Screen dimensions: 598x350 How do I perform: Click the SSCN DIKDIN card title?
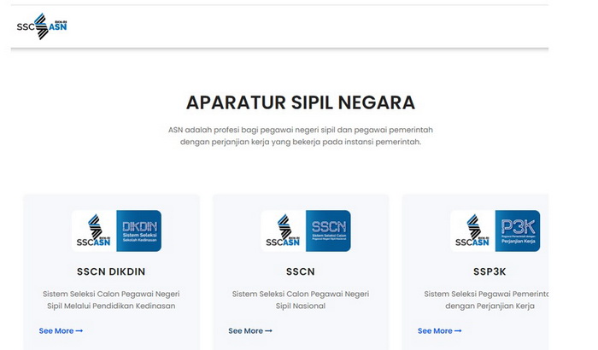111,271
